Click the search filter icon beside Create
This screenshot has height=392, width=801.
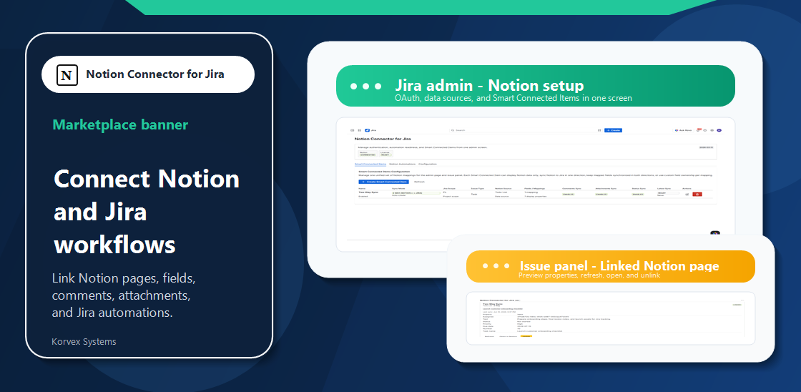[599, 130]
